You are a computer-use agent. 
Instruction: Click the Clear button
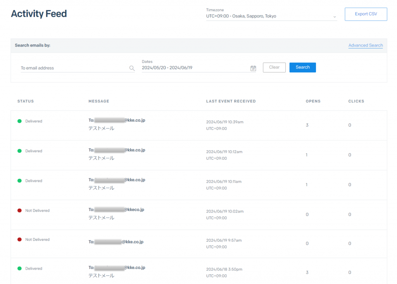(274, 67)
